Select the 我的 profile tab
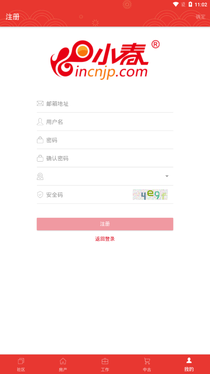The width and height of the screenshot is (210, 374). [x=189, y=364]
